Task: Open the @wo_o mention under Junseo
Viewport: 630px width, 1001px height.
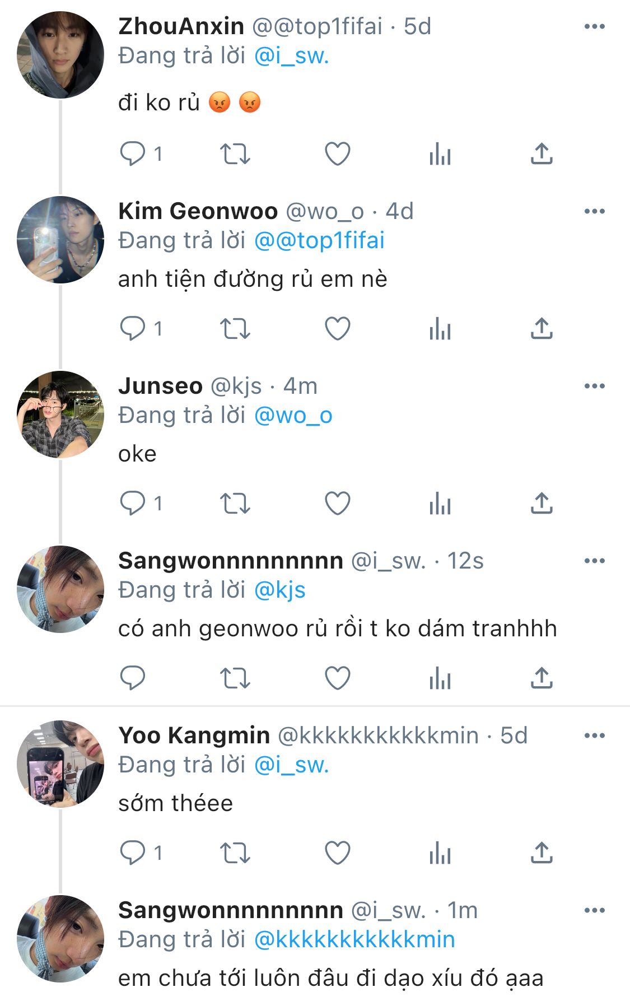Action: point(293,416)
